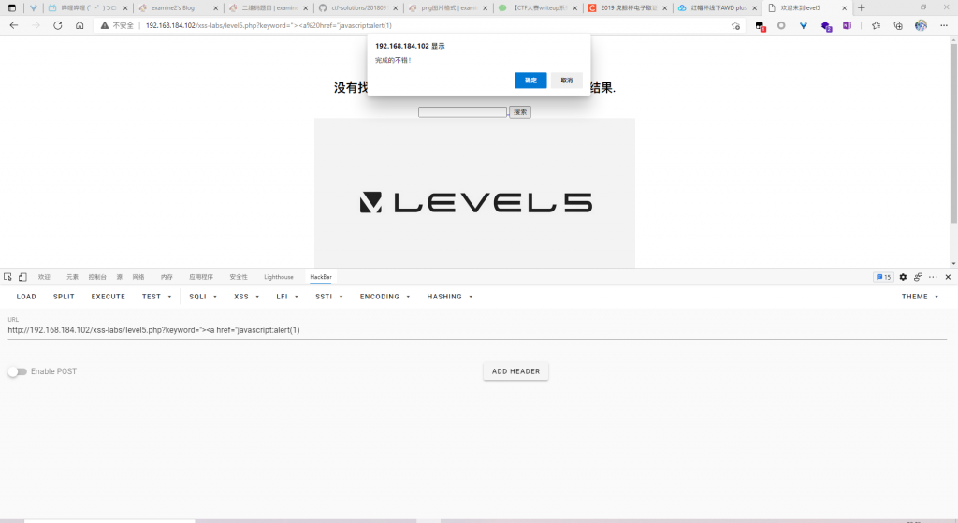
Task: Click the LEVEL5 logo image
Action: coord(474,193)
